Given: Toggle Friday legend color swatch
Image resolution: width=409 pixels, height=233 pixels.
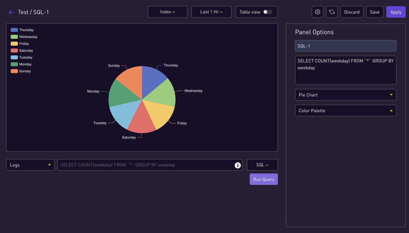Looking at the screenshot, I should pos(14,44).
